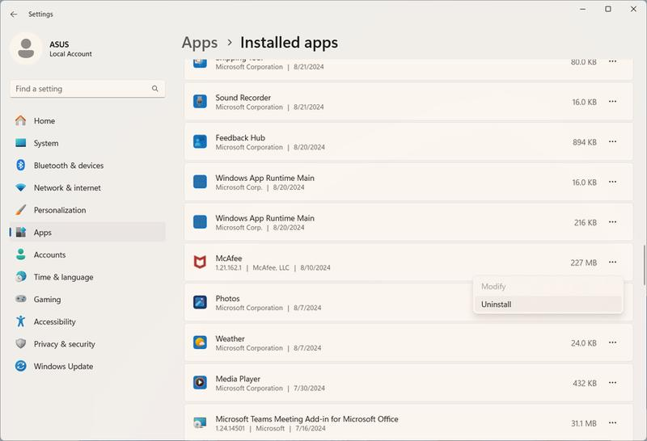
Task: Choose Uninstall from the McAfee menu
Action: pos(548,304)
